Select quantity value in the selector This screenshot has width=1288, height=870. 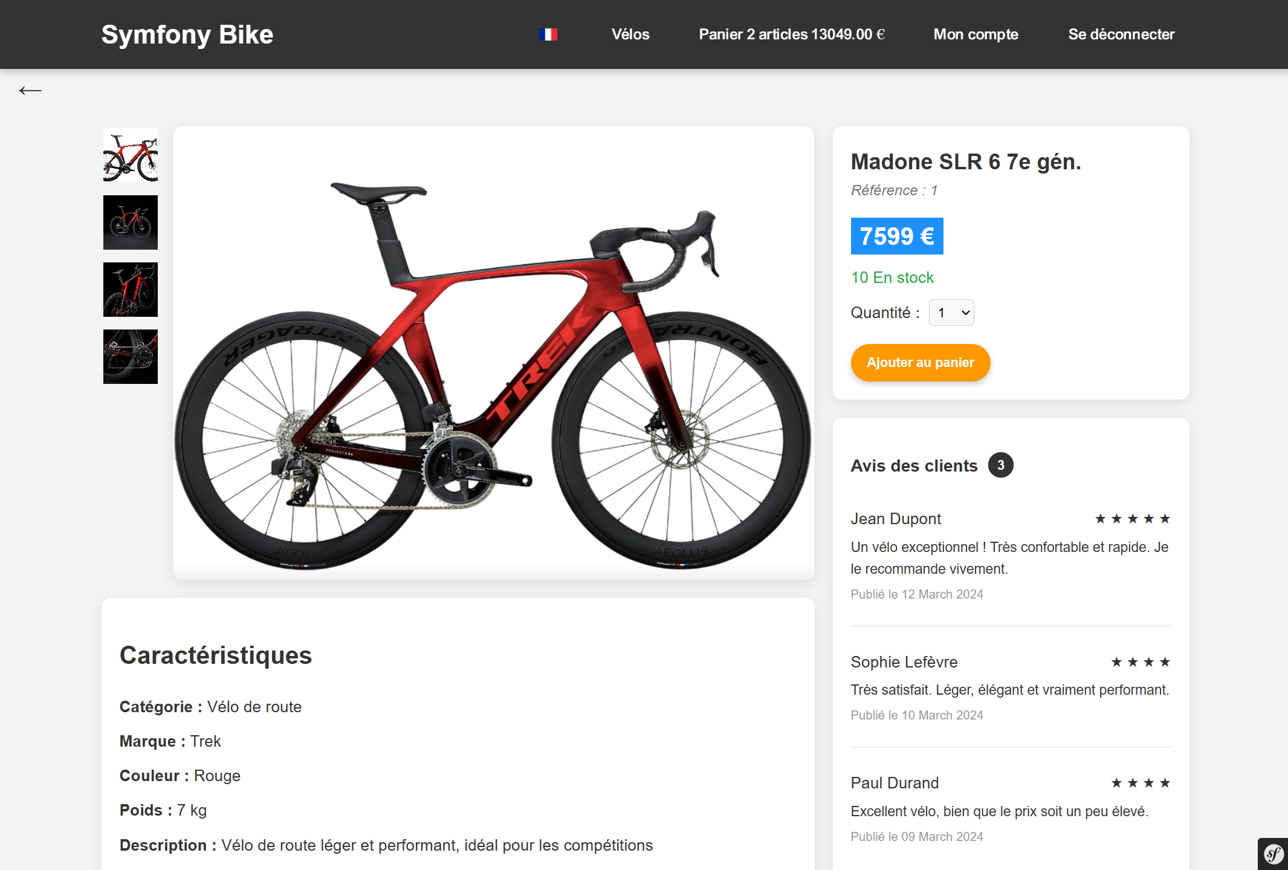[951, 313]
